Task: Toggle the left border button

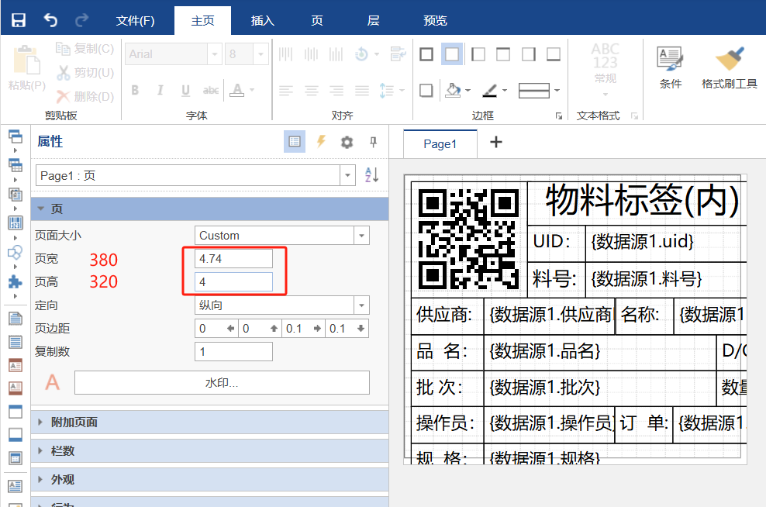Action: (478, 54)
